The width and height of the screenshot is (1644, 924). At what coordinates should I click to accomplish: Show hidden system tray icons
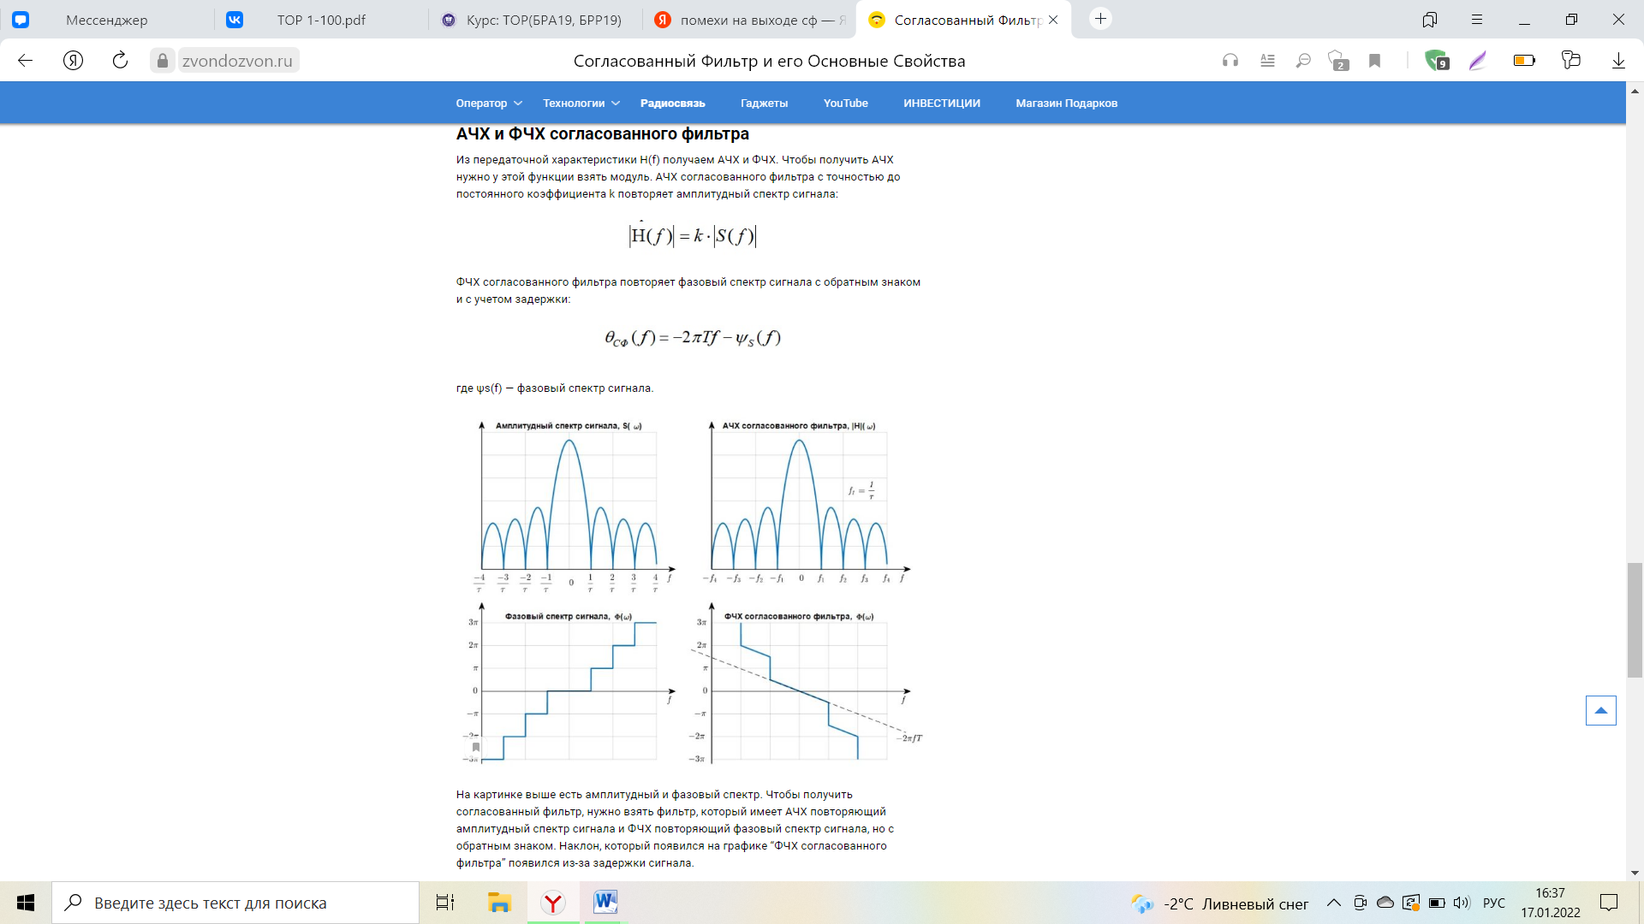(x=1334, y=903)
